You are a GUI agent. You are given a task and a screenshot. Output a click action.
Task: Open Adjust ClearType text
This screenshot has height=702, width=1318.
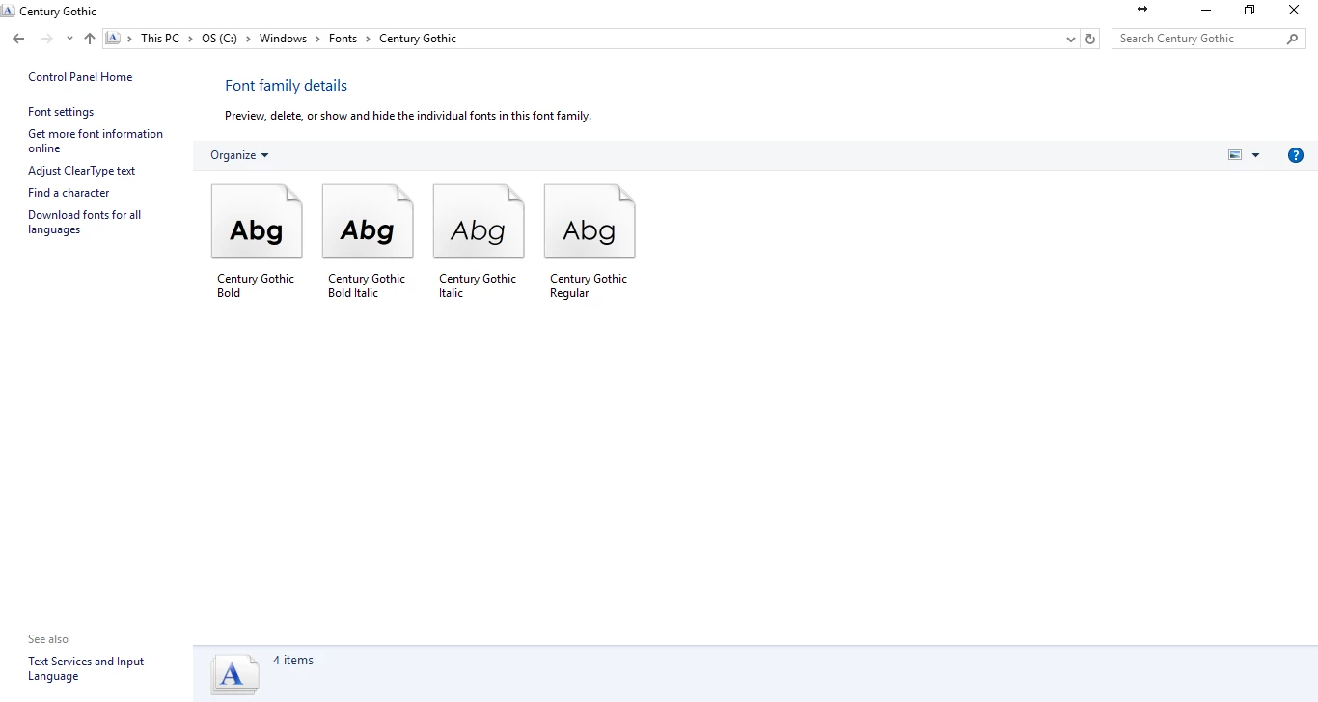[x=82, y=171]
